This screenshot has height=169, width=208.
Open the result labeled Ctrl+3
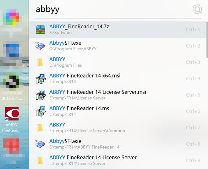(x=110, y=62)
